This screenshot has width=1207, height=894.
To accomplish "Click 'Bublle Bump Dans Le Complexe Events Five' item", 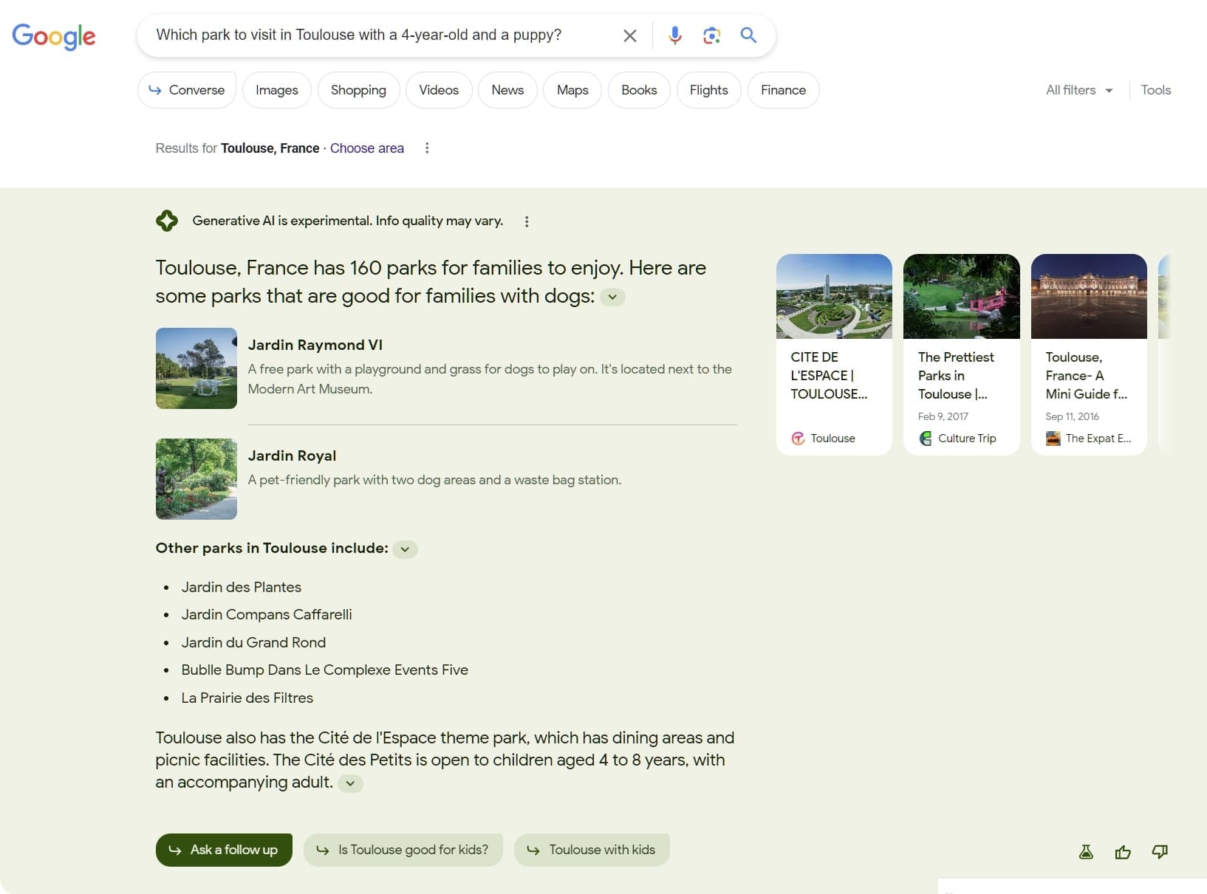I will click(x=325, y=670).
